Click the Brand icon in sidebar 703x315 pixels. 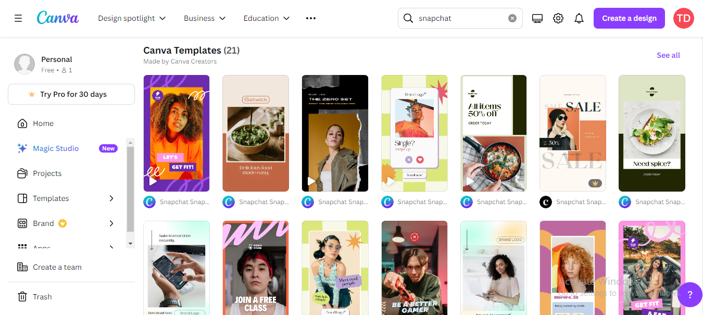(22, 223)
